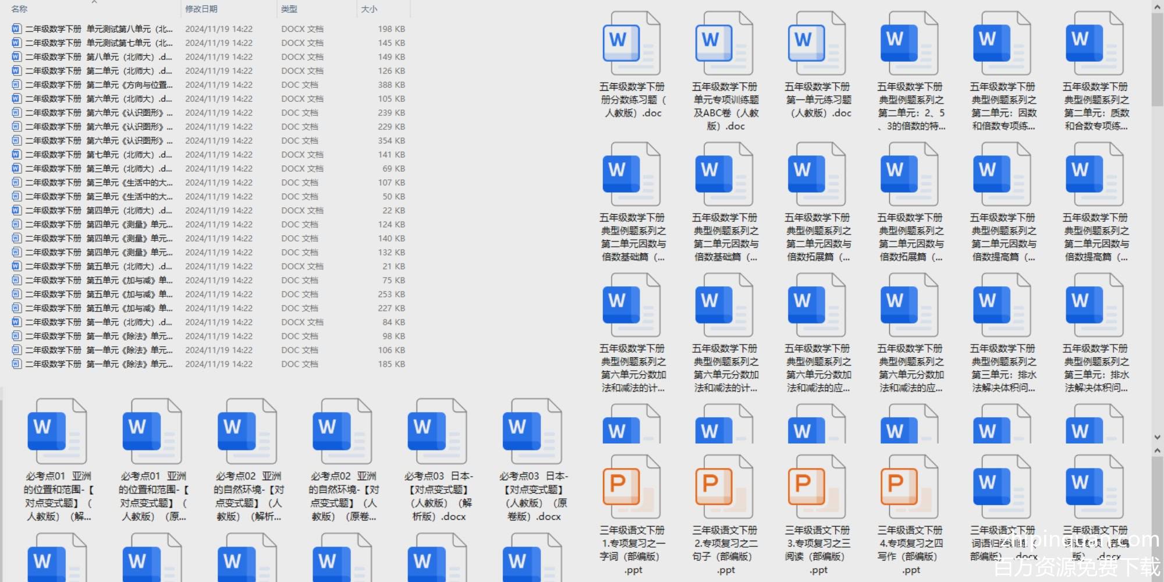Image resolution: width=1164 pixels, height=582 pixels.
Task: Click the 类型 column header
Action: 289,9
